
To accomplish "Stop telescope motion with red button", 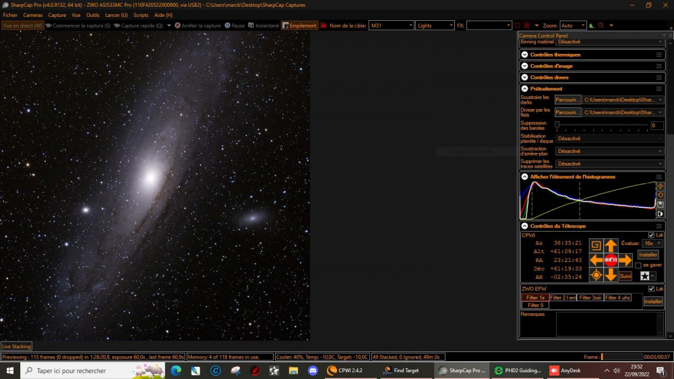I will tap(611, 260).
